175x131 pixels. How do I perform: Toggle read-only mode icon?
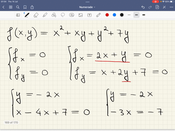coord(18,15)
